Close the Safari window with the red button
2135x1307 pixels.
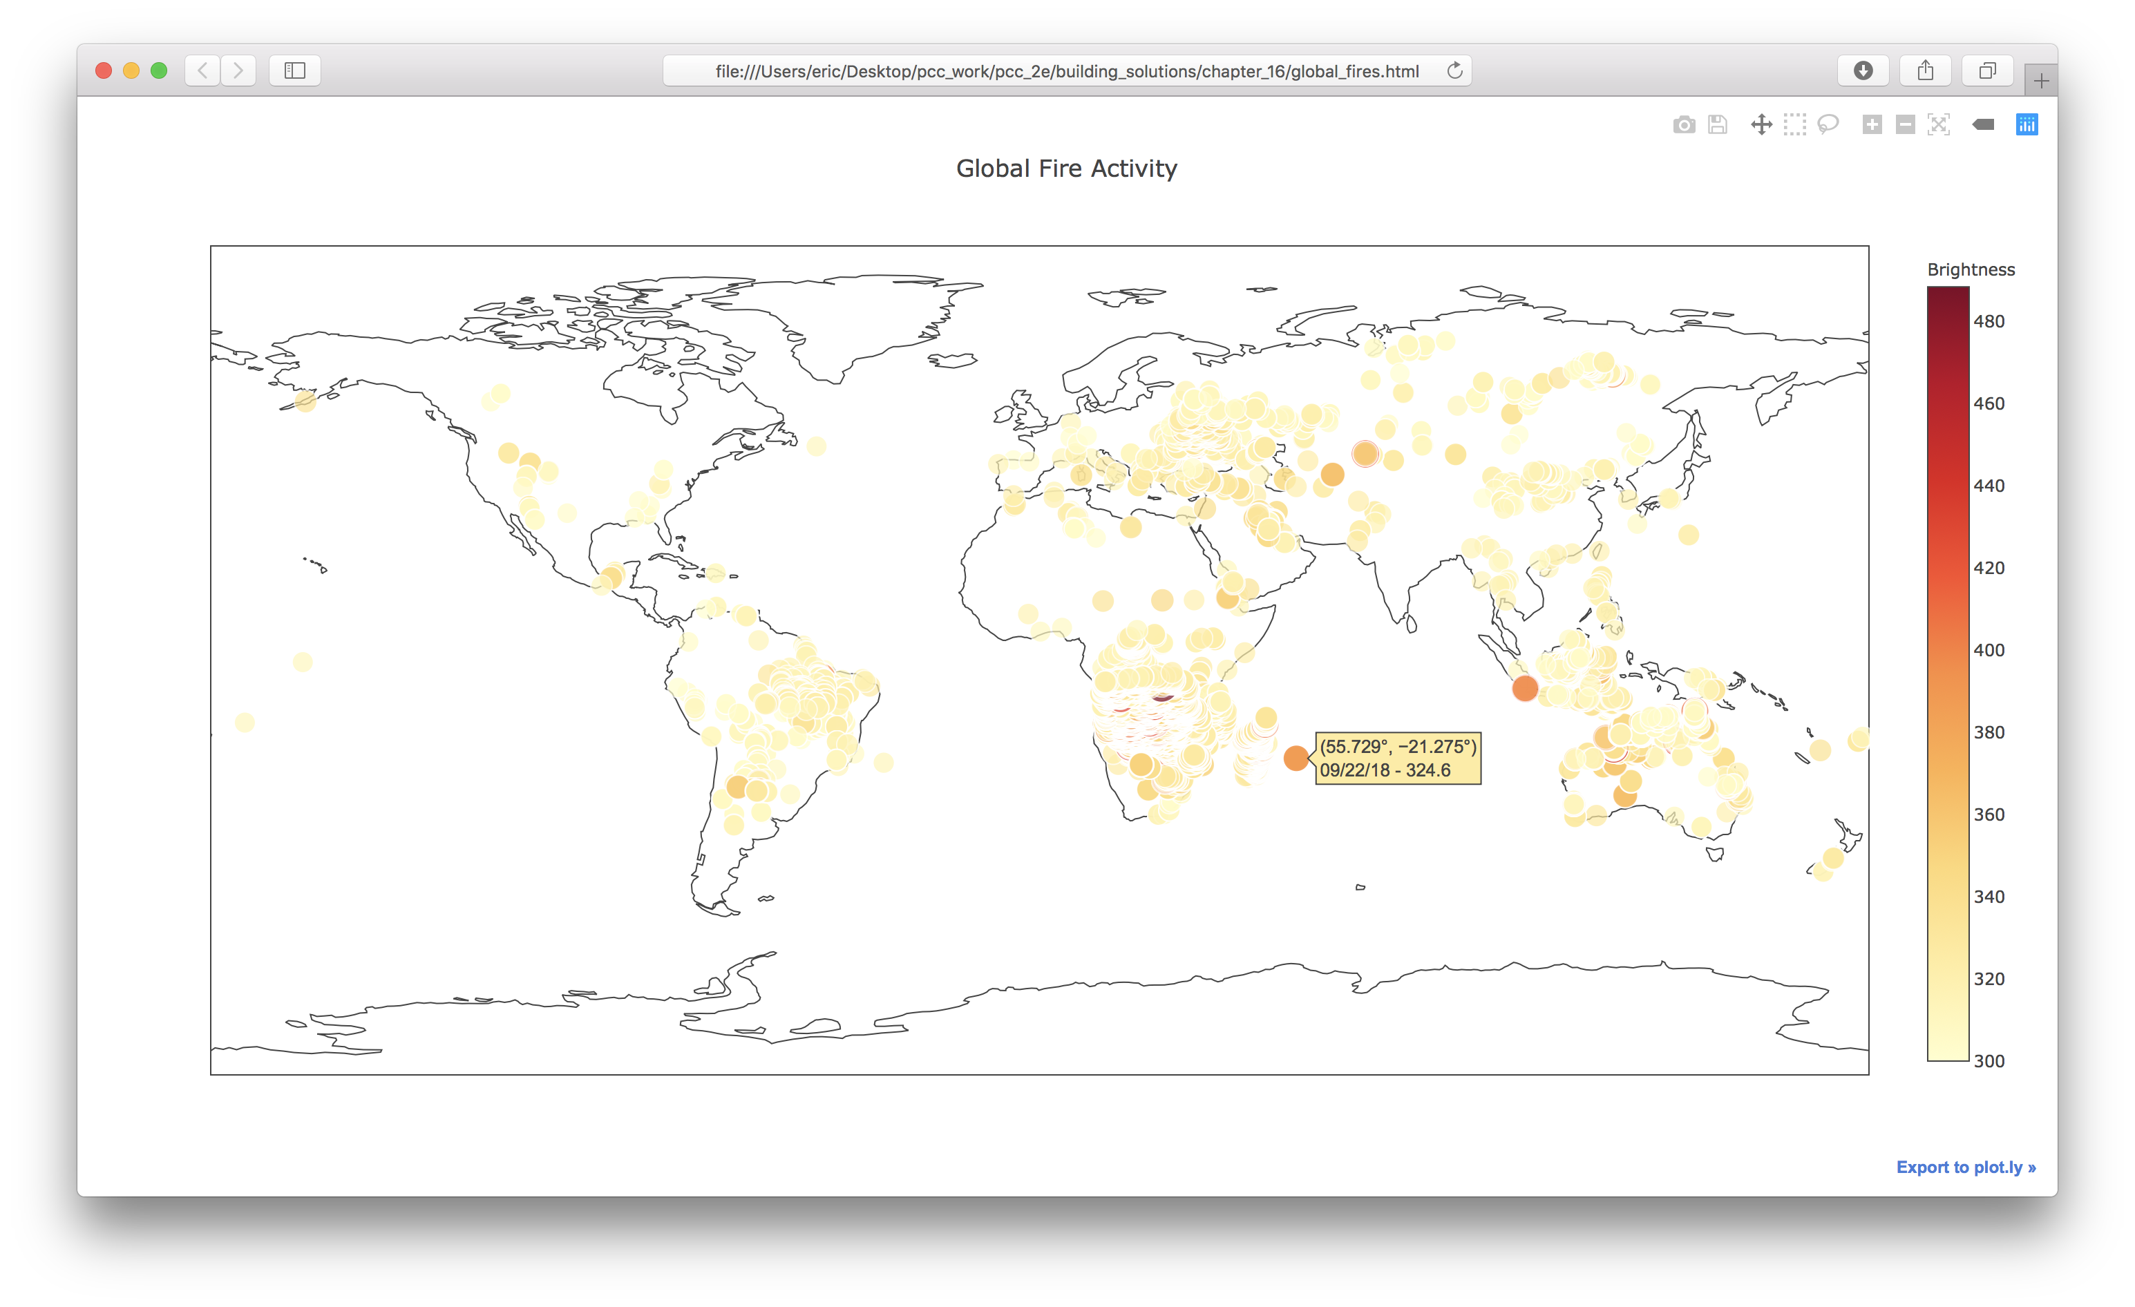click(103, 70)
